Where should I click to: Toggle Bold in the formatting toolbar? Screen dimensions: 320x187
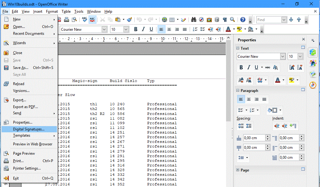pyautogui.click(x=136, y=29)
